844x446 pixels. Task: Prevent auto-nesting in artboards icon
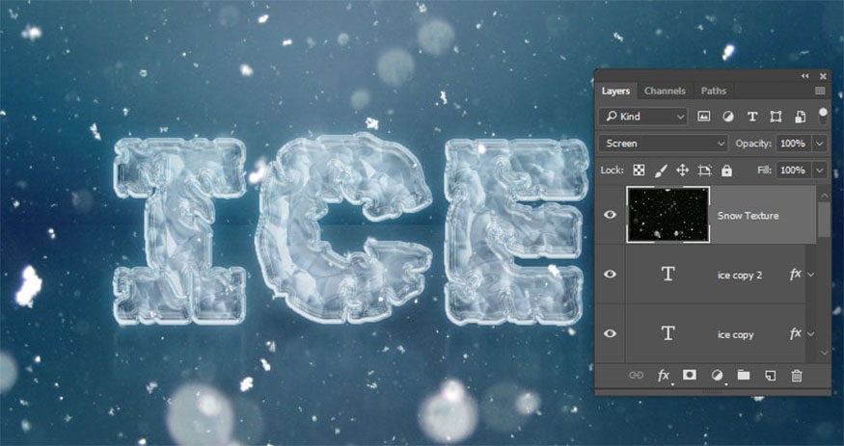click(x=704, y=171)
